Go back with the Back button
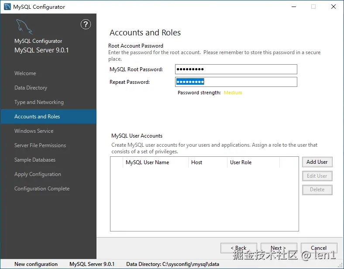 [238, 248]
